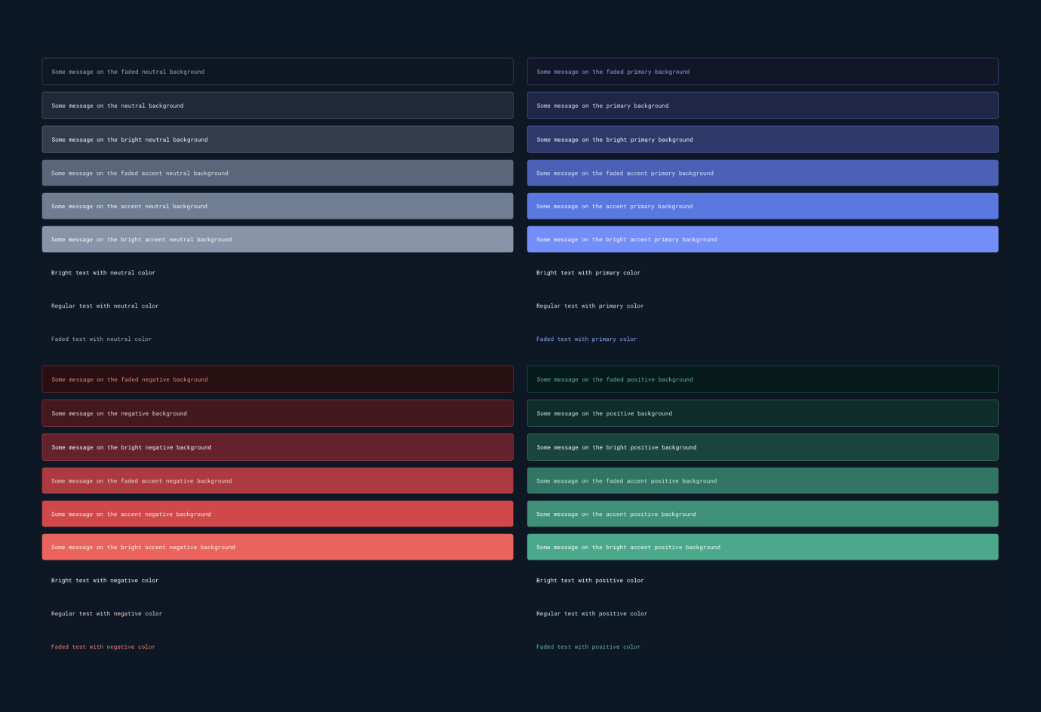Click "Bright text with primary color"
1041x712 pixels.
[x=588, y=273]
